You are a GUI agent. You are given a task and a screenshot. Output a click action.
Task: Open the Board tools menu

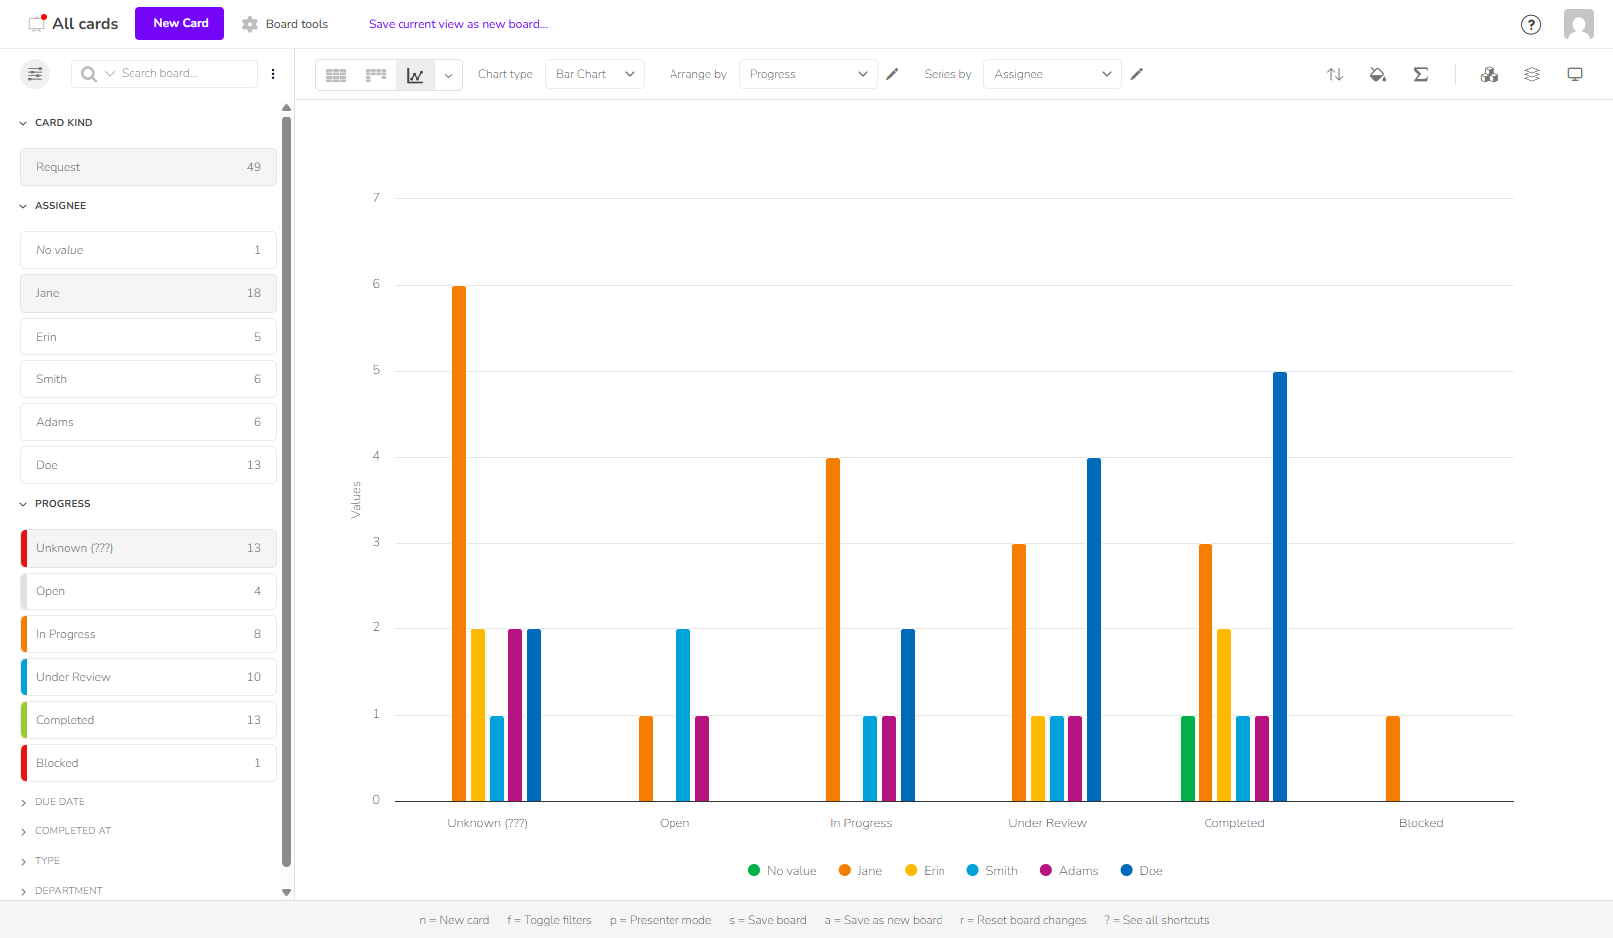click(x=285, y=24)
